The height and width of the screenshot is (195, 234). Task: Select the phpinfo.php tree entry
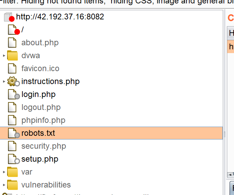[x=43, y=120]
